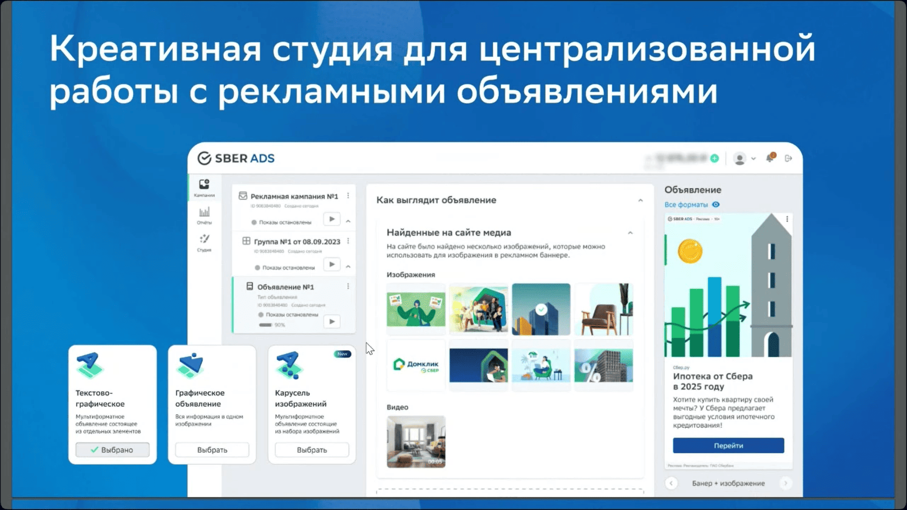
Task: Collapse Как выглядит объявление section
Action: 641,200
